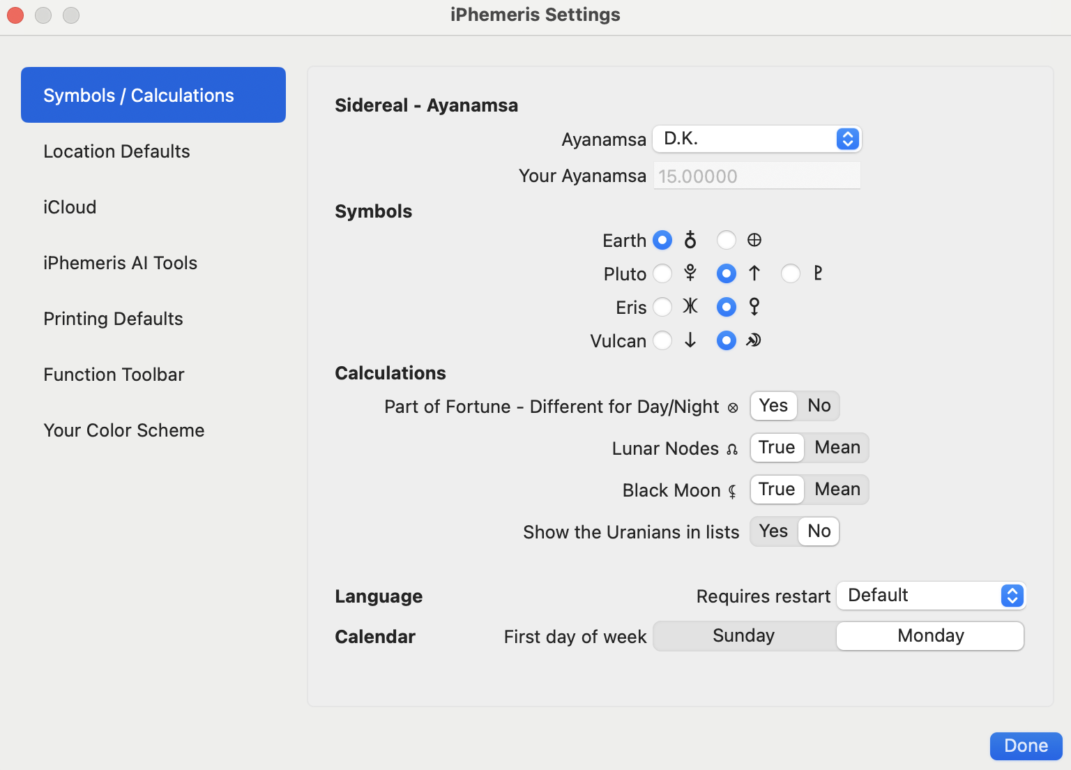The height and width of the screenshot is (770, 1071).
Task: Select the Pluto PL monogram symbol
Action: 791,273
